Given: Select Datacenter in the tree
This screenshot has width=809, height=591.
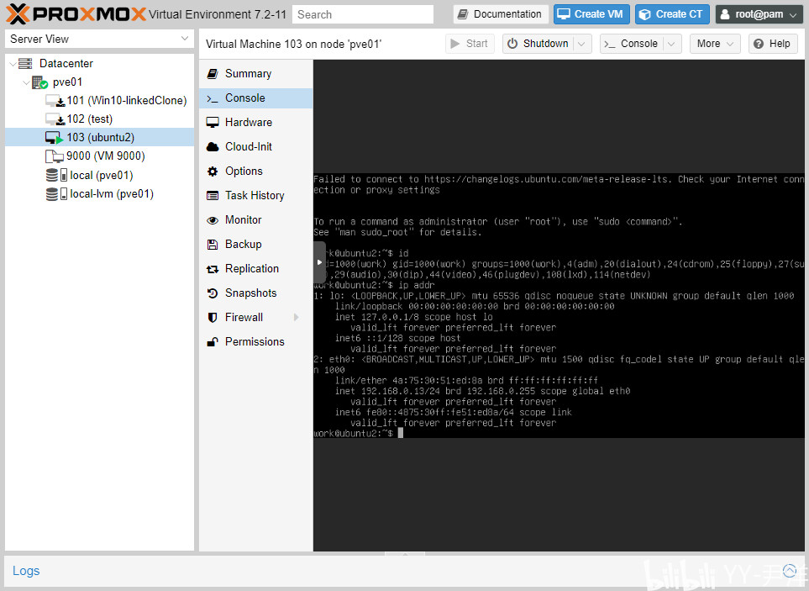Looking at the screenshot, I should (66, 64).
